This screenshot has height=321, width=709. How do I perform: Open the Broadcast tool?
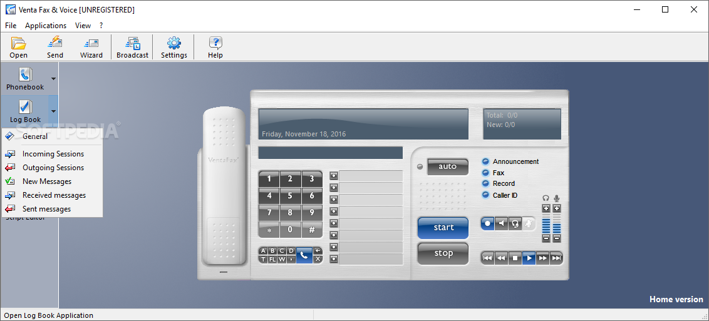pyautogui.click(x=133, y=48)
